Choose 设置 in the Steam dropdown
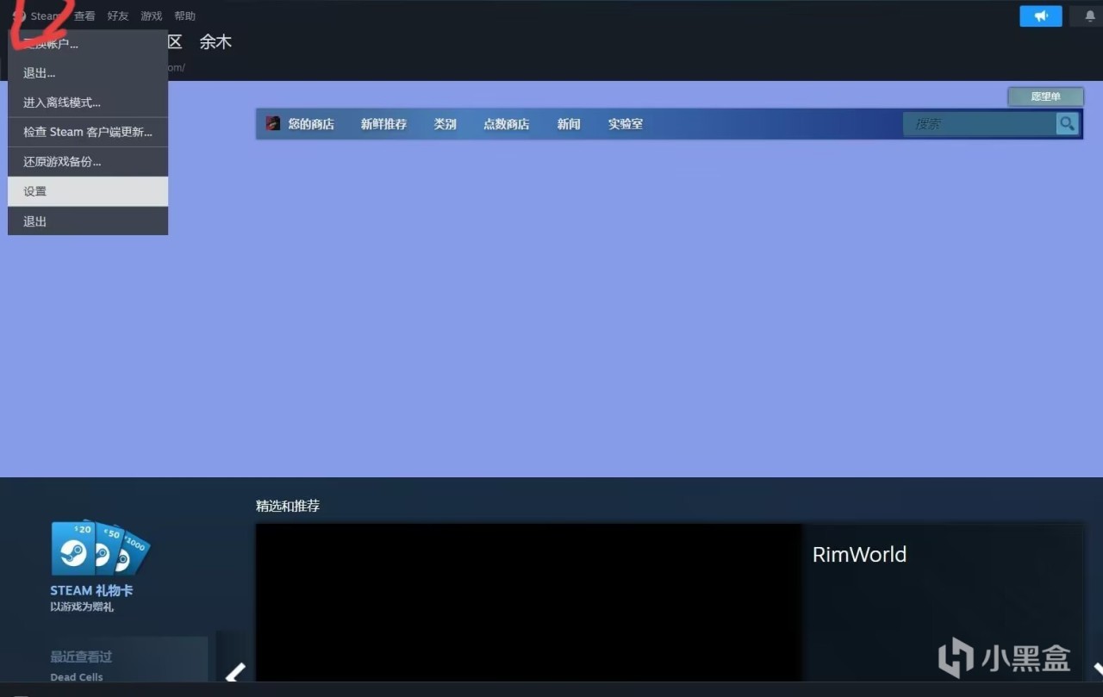The image size is (1103, 697). 88,191
